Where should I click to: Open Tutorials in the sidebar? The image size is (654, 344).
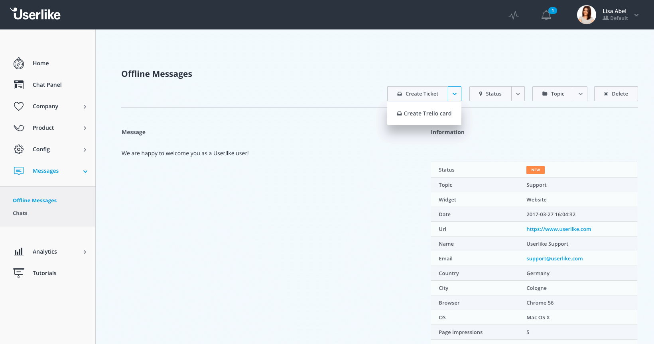44,273
